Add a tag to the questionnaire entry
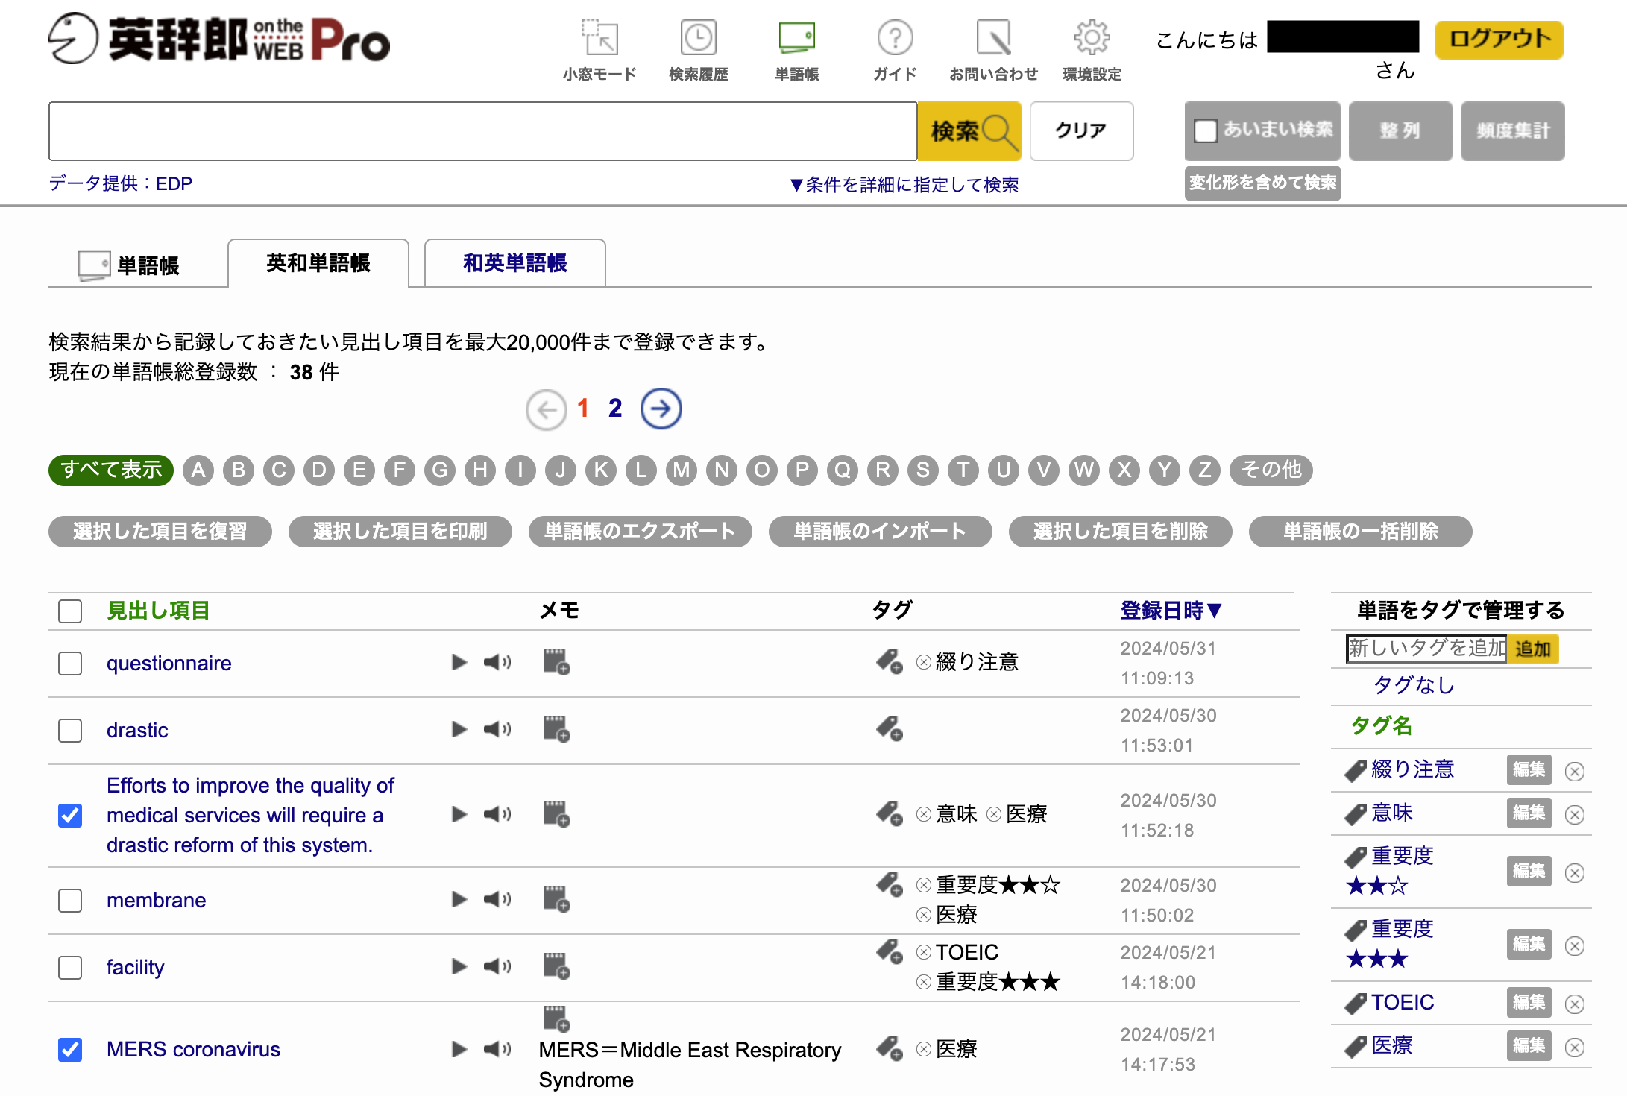The image size is (1627, 1096). coord(890,661)
